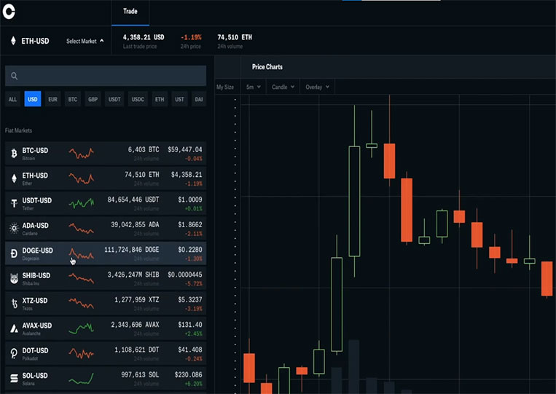Viewport: 556px width, 394px height.
Task: Click the Dogecoin icon
Action: pos(14,253)
